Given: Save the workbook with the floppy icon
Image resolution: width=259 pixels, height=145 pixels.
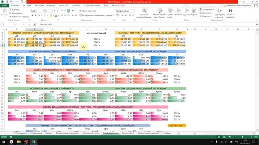Looking at the screenshot, I should (x=6, y=2).
